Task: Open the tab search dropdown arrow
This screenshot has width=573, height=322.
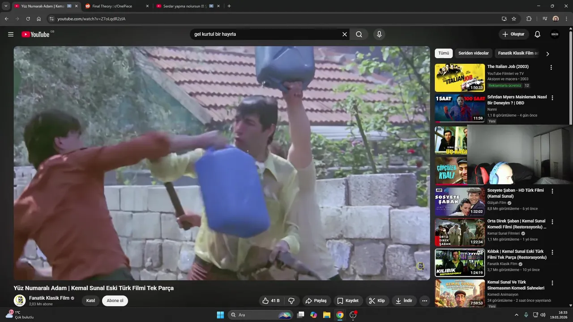Action: [6, 6]
